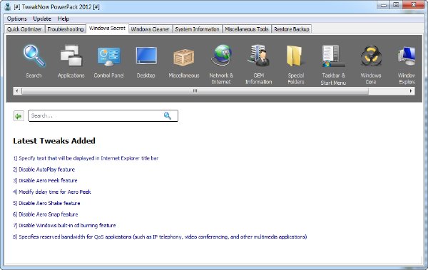Open the Search magnifier category icon

[x=34, y=56]
